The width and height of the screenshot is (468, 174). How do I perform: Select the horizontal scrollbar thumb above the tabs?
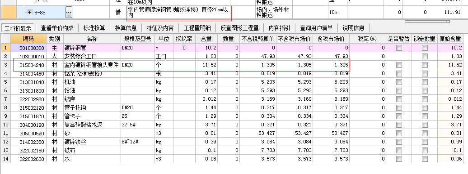pos(427,22)
